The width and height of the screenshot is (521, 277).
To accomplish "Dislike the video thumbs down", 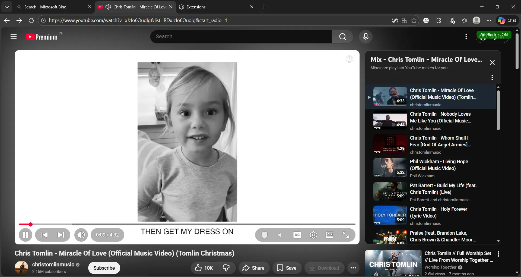I will pos(227,268).
